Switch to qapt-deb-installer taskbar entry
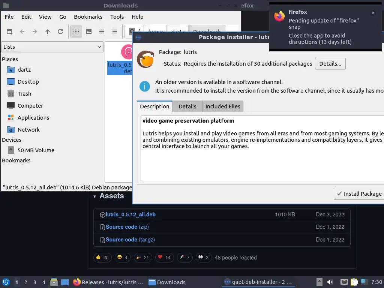 (258, 282)
